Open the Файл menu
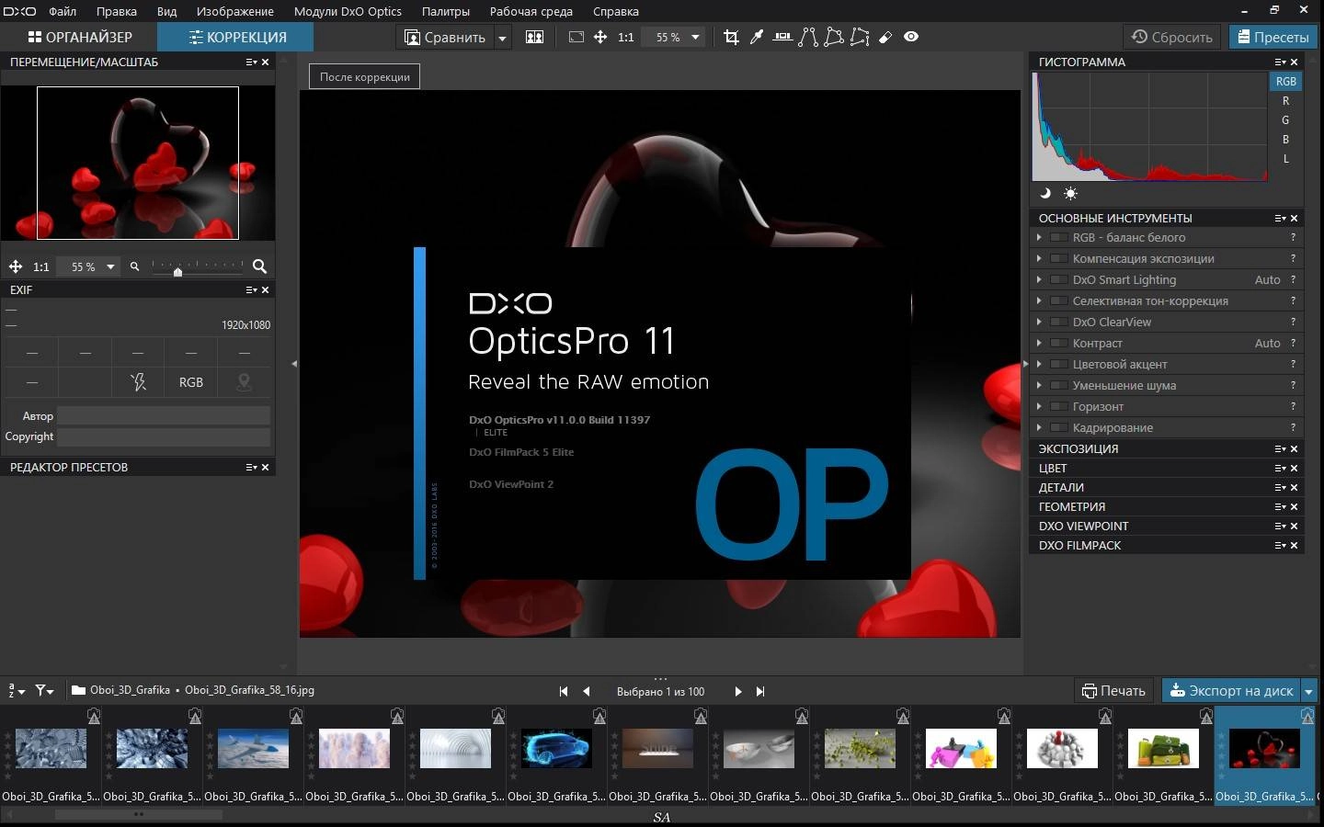 [63, 11]
